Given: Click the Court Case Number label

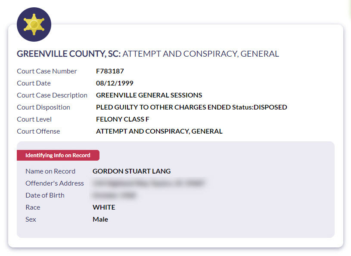Looking at the screenshot, I should tap(47, 71).
